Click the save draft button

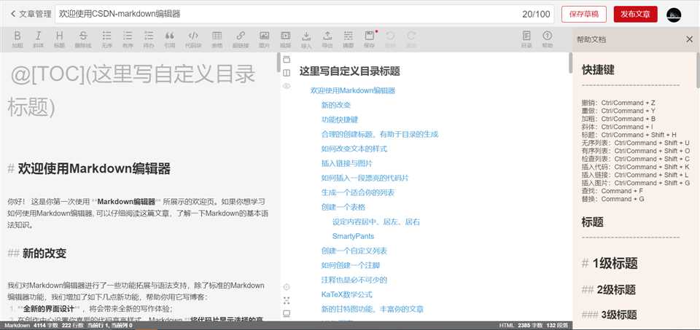(584, 14)
